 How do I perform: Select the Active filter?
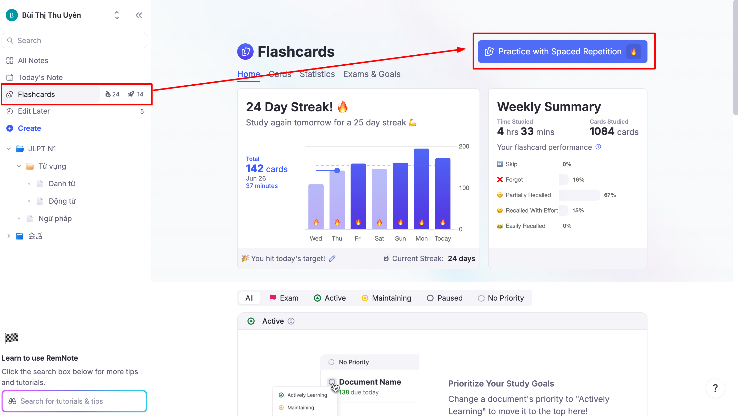click(x=330, y=298)
